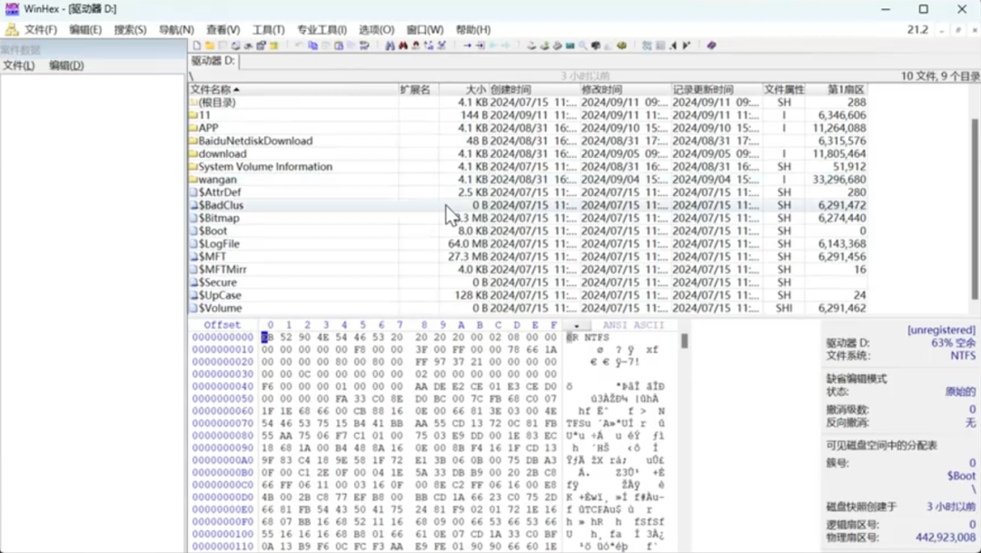The width and height of the screenshot is (981, 553).
Task: Open the 帮助(H) menu
Action: pyautogui.click(x=473, y=29)
